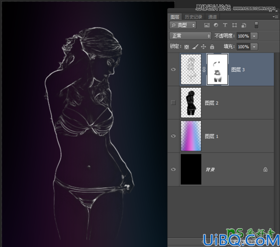Select 背景 black thumbnail
The image size is (280, 247).
191,169
